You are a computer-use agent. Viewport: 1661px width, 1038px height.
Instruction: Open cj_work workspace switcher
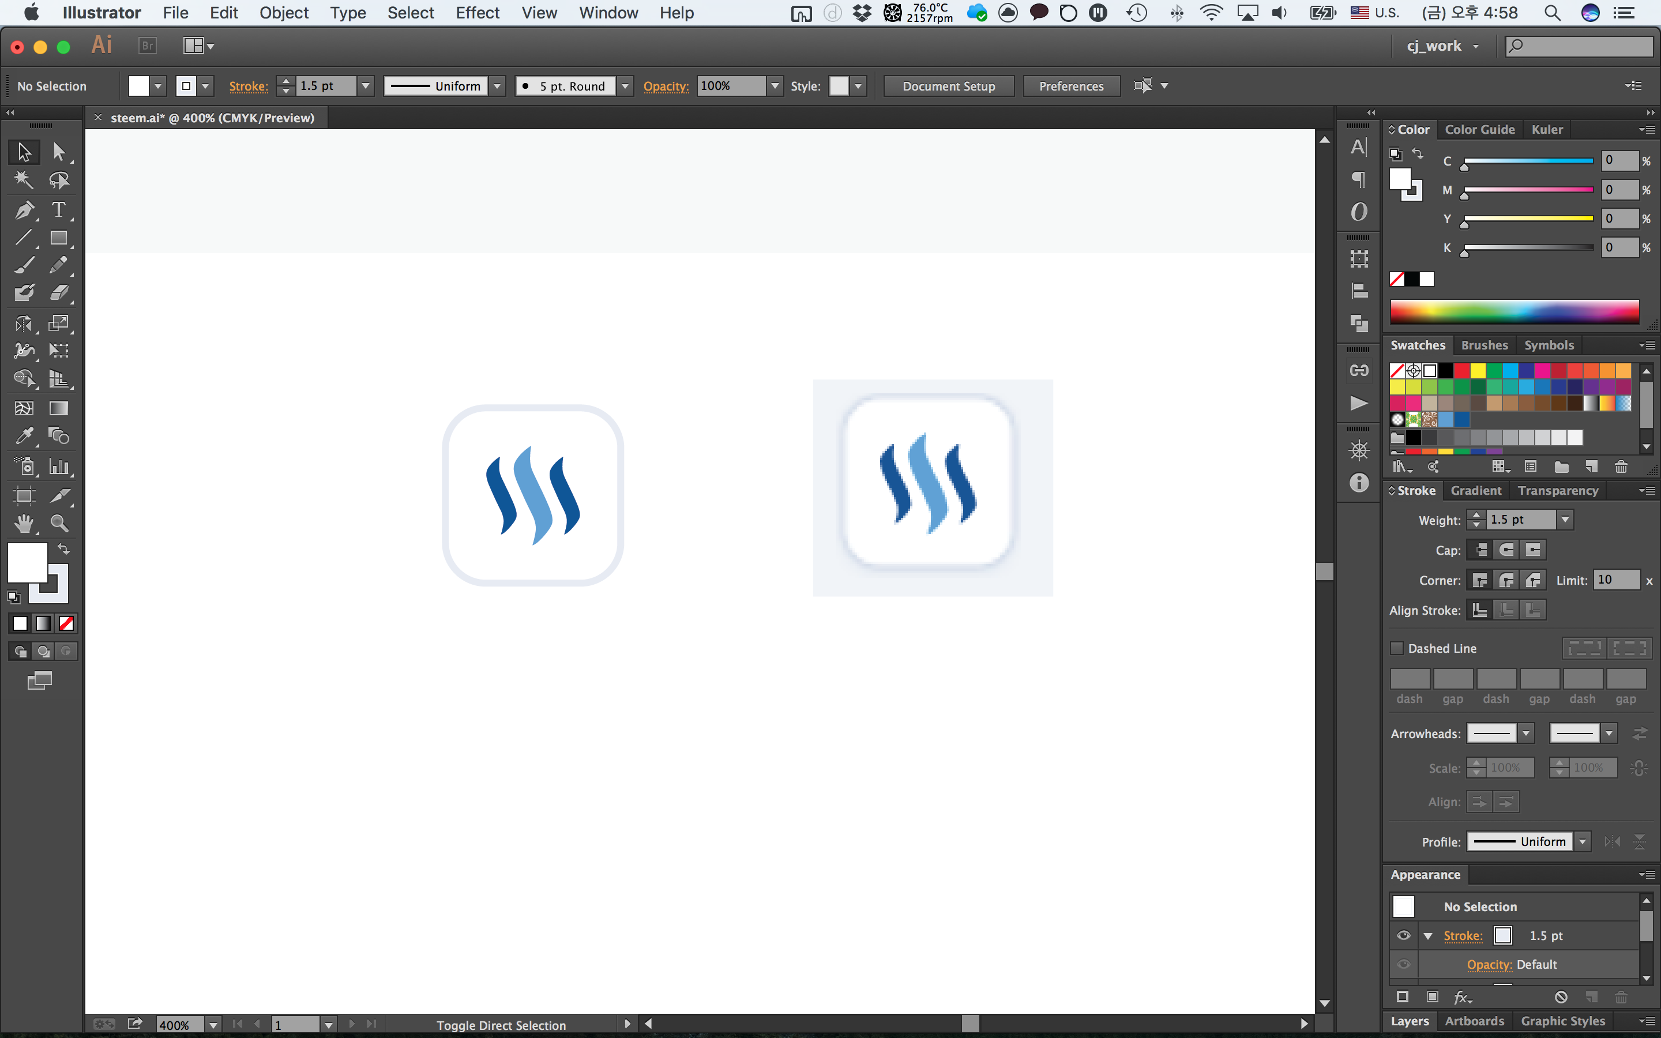[x=1444, y=46]
